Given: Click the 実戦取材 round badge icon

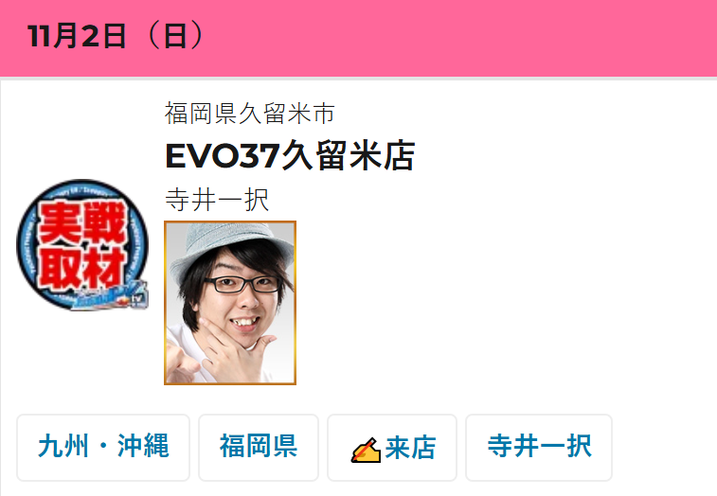Looking at the screenshot, I should click(82, 244).
